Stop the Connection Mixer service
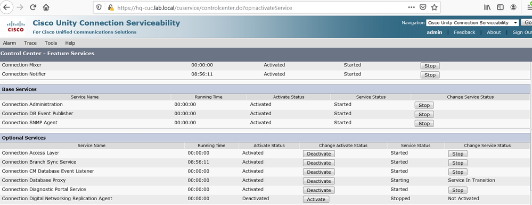Image resolution: width=532 pixels, height=205 pixels. pos(430,66)
